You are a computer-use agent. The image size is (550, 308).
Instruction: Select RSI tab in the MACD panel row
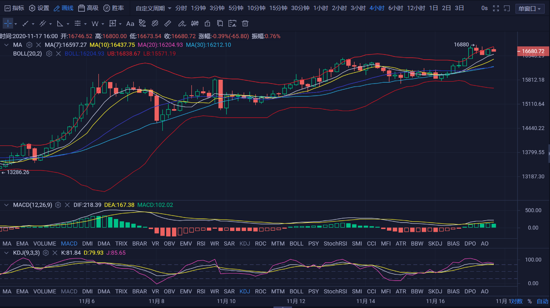click(201, 244)
